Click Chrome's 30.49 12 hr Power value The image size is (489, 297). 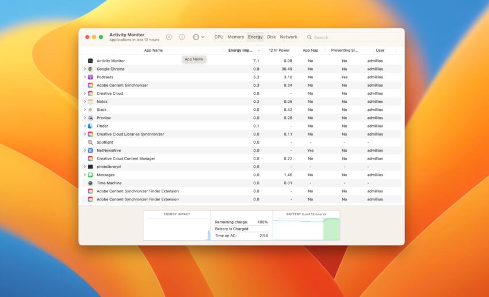click(x=286, y=69)
